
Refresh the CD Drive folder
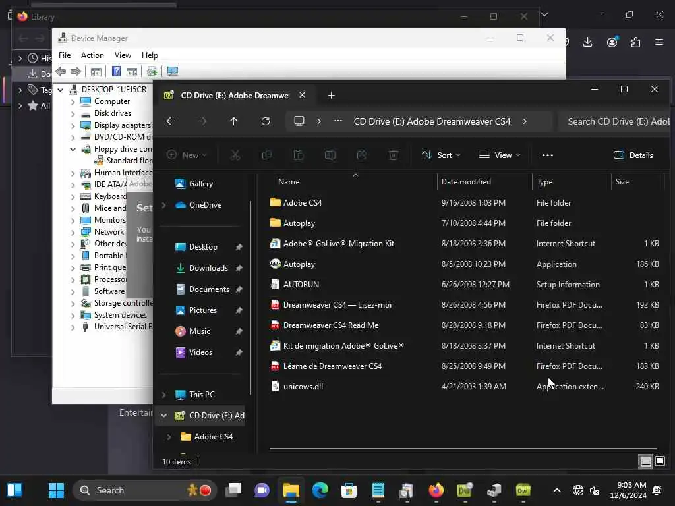[266, 121]
